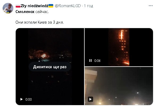This screenshot has width=157, height=108.
Task: Click the orange explosion glow in left video
Action: 44,56
